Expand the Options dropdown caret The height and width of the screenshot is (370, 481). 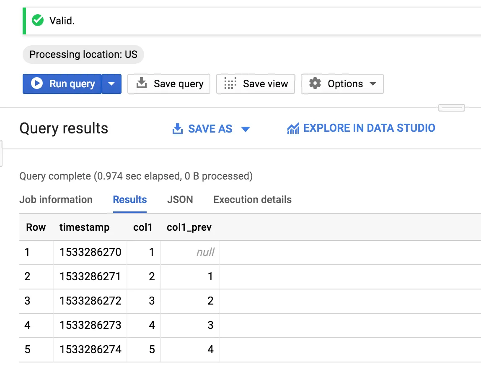pyautogui.click(x=373, y=84)
